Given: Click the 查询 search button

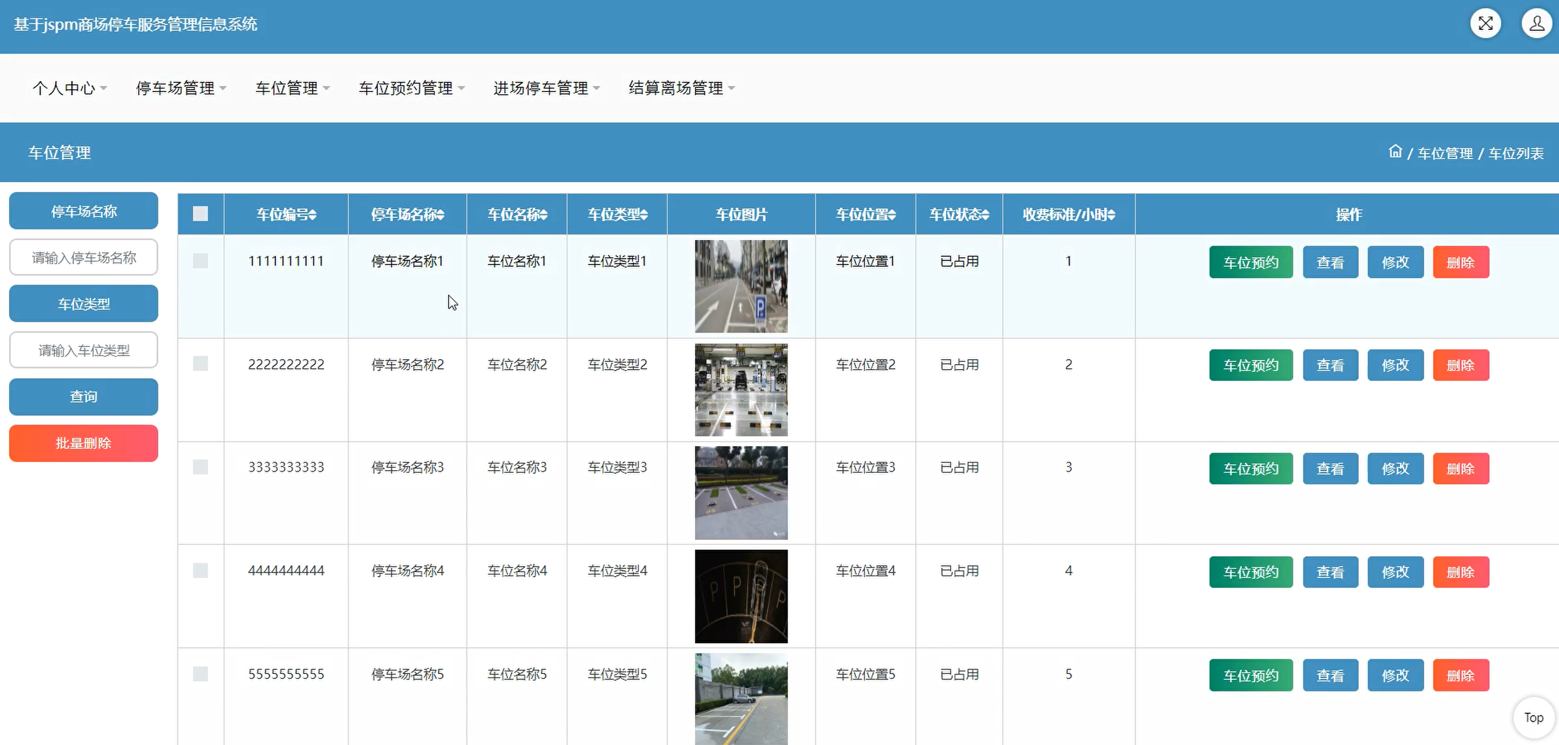Looking at the screenshot, I should [84, 397].
